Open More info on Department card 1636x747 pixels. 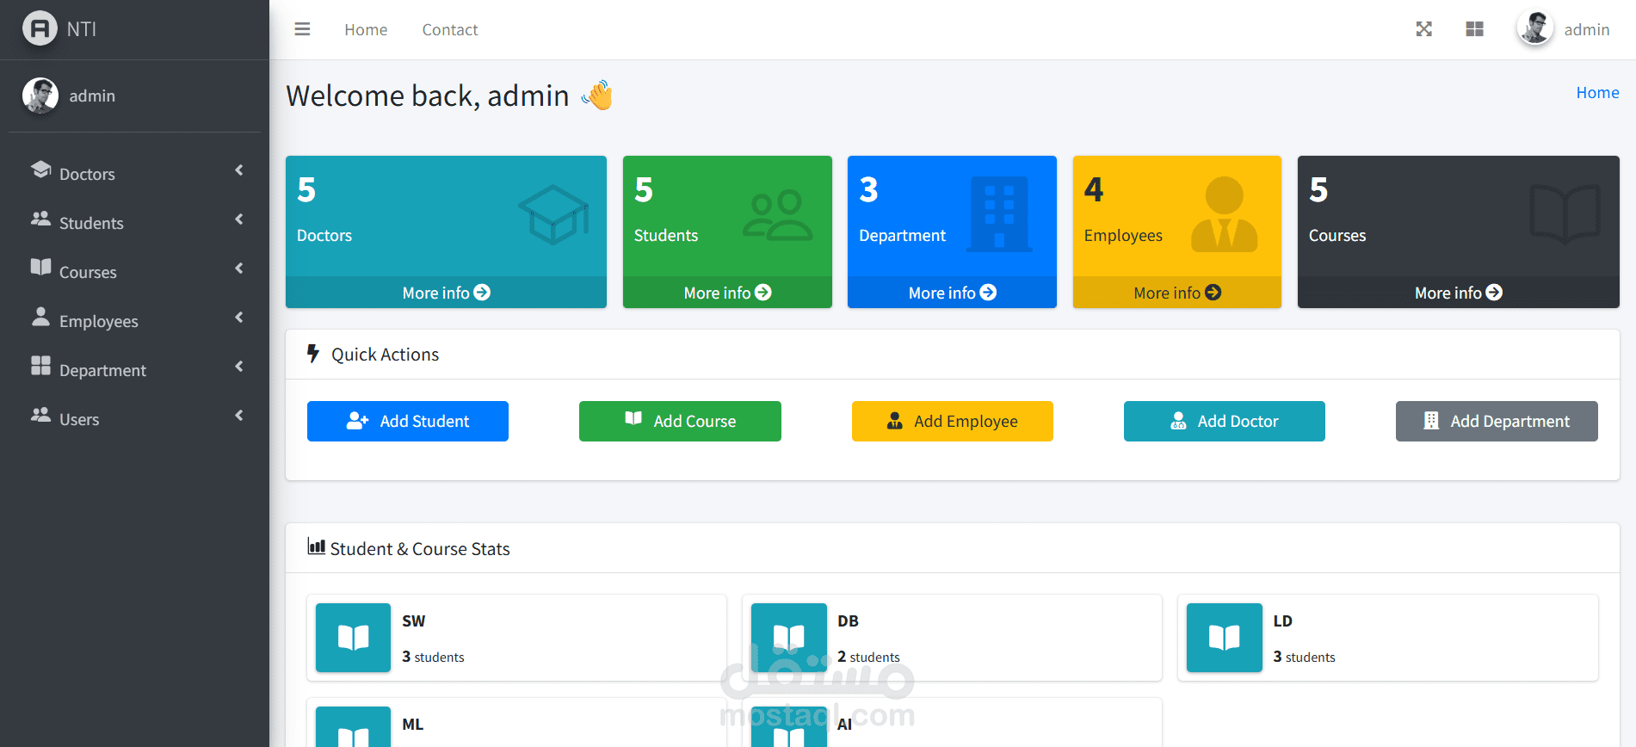(x=952, y=293)
